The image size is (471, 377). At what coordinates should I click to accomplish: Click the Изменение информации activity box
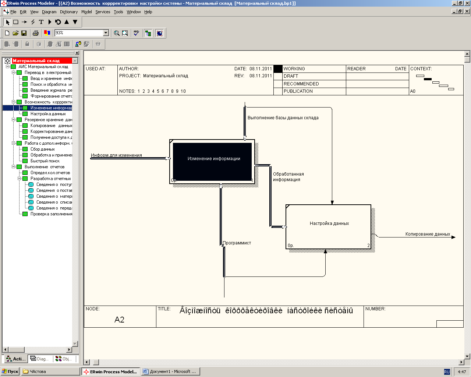[212, 161]
